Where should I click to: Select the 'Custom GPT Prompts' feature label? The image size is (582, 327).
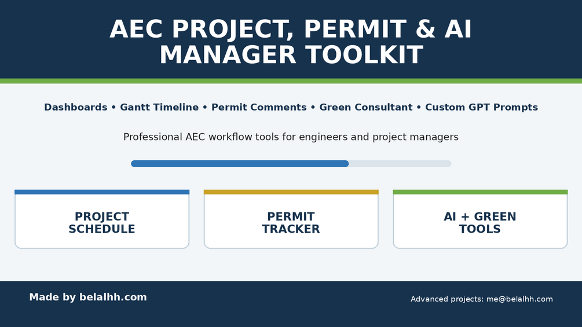point(481,107)
